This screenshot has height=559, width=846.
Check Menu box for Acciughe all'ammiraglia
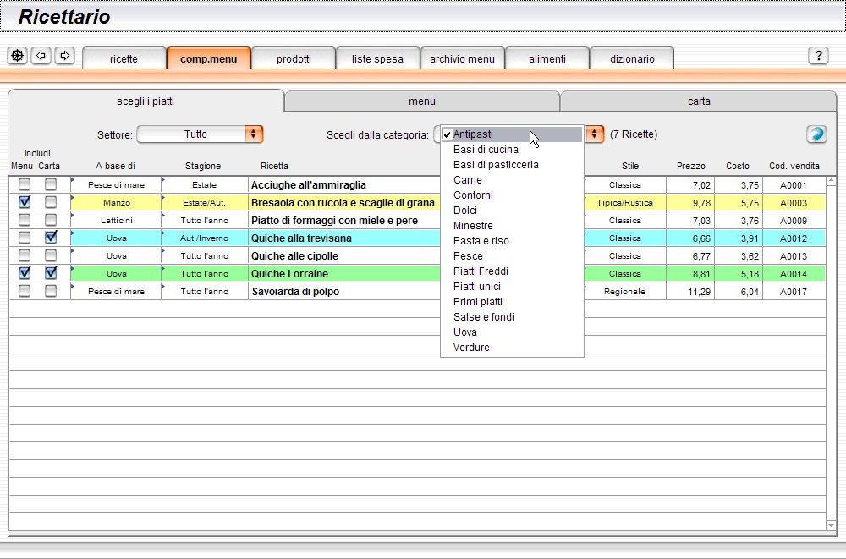(25, 184)
